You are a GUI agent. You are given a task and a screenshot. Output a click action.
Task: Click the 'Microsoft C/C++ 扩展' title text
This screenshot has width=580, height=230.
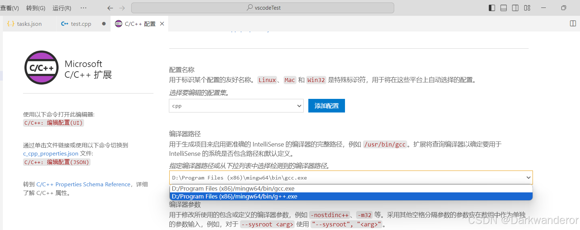point(88,69)
